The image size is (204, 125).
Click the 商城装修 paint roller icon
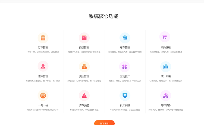pos(166,96)
